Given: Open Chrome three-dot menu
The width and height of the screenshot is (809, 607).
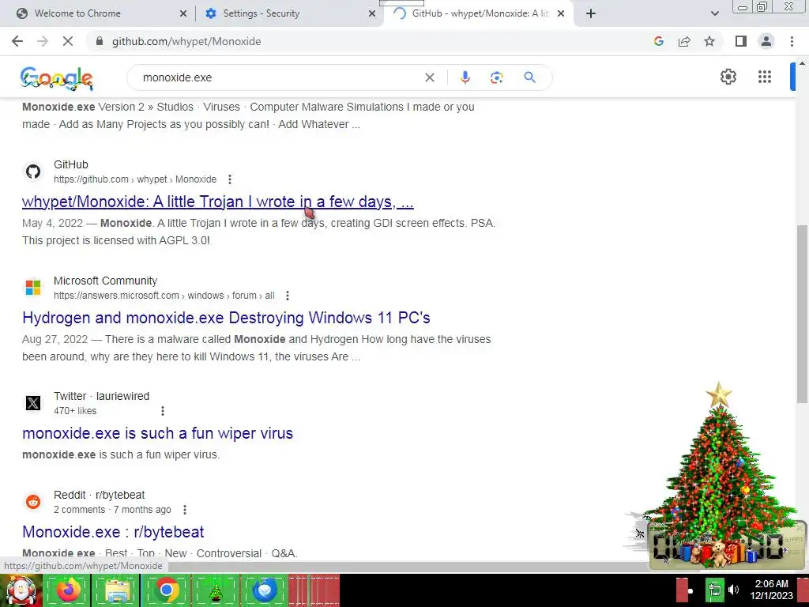Looking at the screenshot, I should point(792,41).
